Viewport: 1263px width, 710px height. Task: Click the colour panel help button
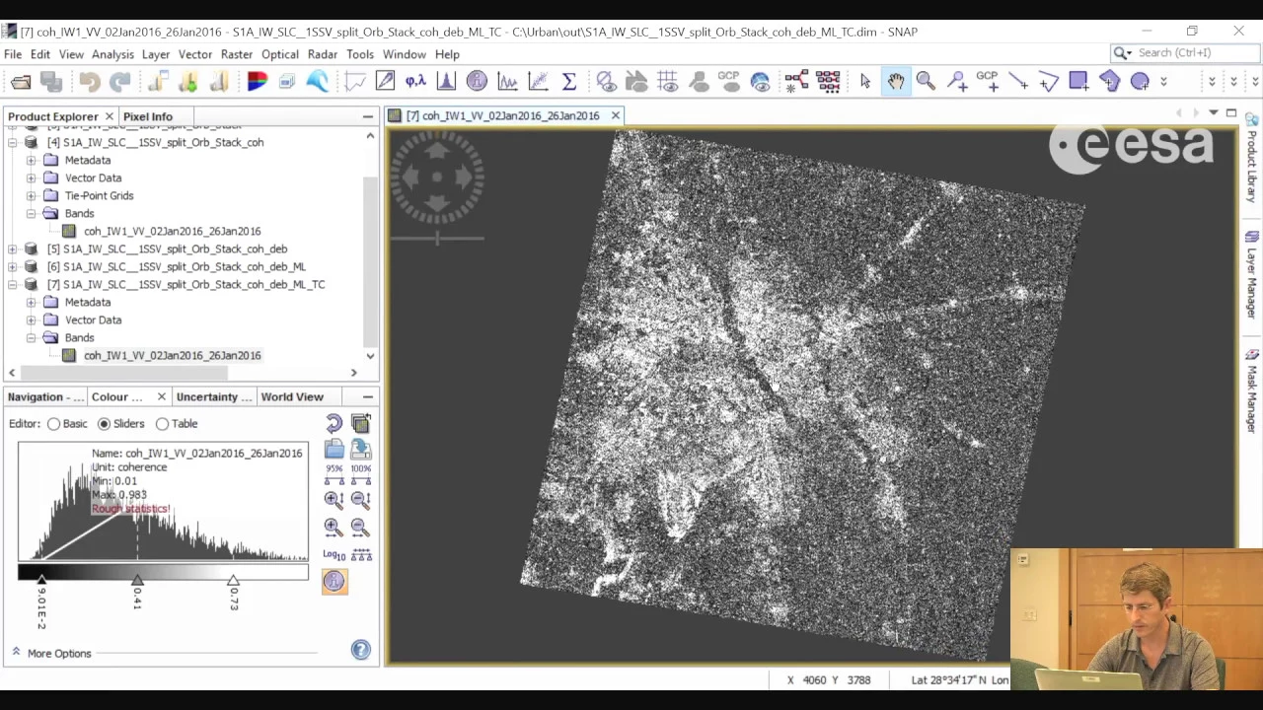click(361, 650)
